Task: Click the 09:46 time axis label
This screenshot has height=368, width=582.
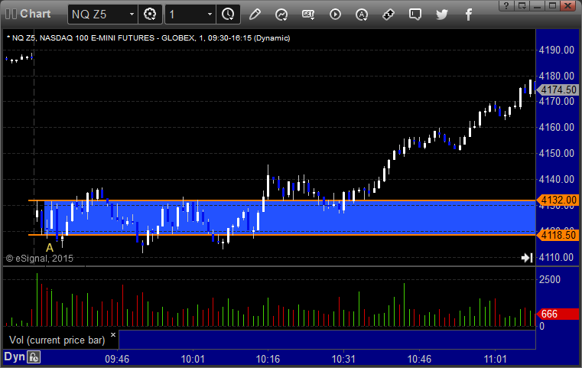Action: pyautogui.click(x=117, y=359)
